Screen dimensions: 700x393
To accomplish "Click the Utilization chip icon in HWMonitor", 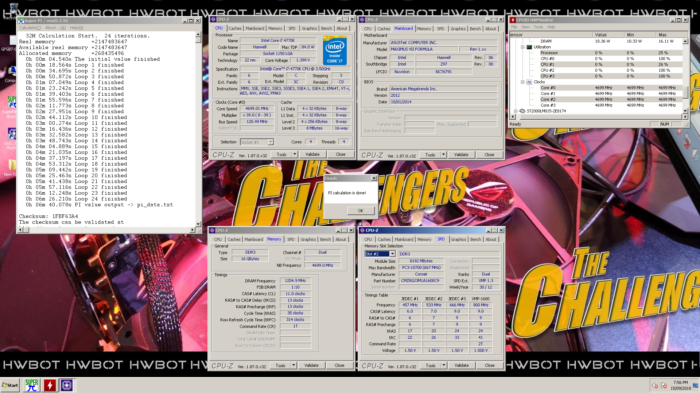I will coord(529,47).
